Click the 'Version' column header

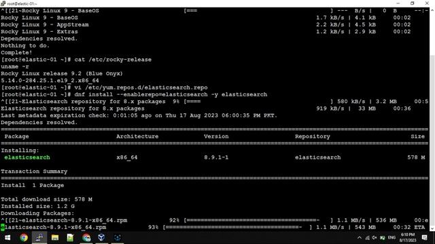[x=216, y=136]
